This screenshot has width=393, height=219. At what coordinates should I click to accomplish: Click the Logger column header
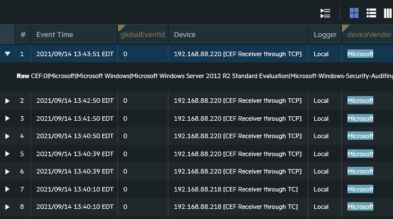tap(325, 35)
